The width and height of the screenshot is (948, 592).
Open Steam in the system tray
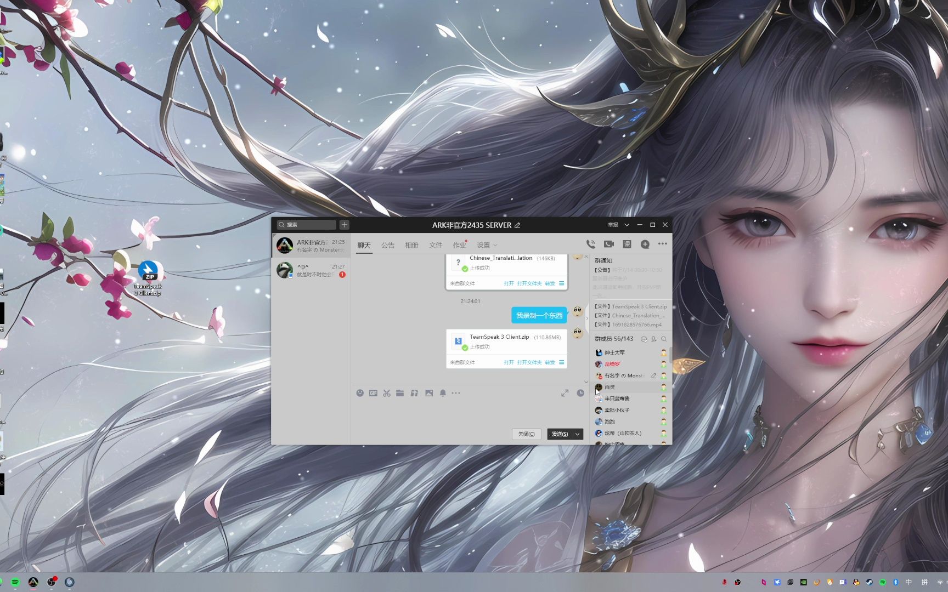click(x=870, y=582)
